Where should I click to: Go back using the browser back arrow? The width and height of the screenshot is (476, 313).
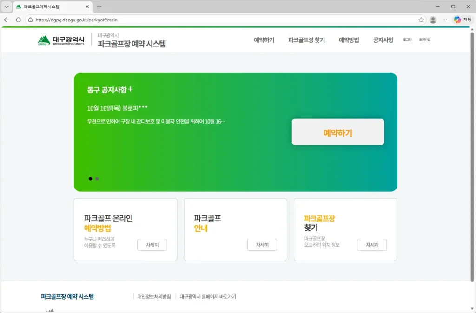[x=7, y=20]
